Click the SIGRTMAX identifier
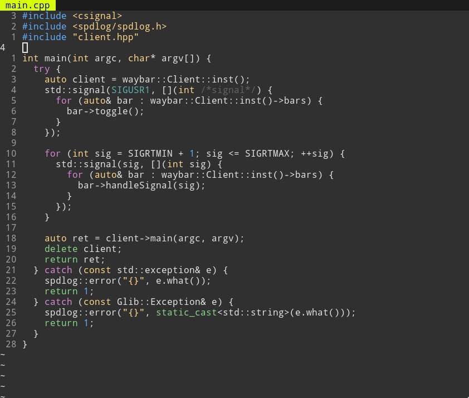 267,153
